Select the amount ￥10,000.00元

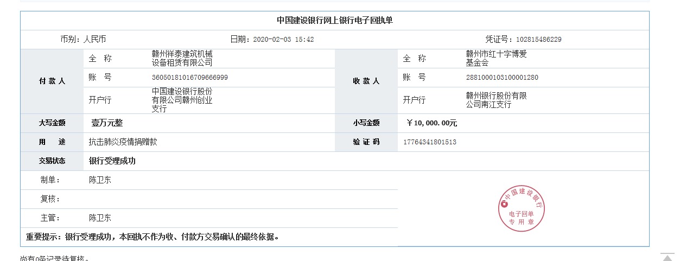tap(432, 123)
